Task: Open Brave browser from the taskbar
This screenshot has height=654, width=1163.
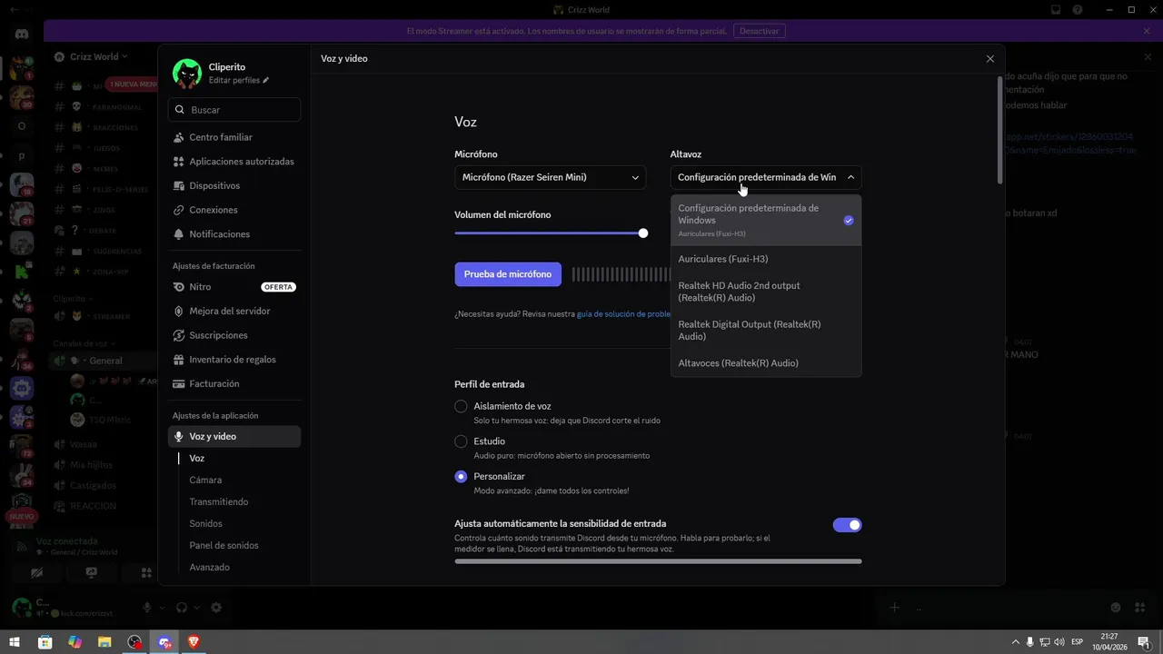Action: click(x=194, y=642)
